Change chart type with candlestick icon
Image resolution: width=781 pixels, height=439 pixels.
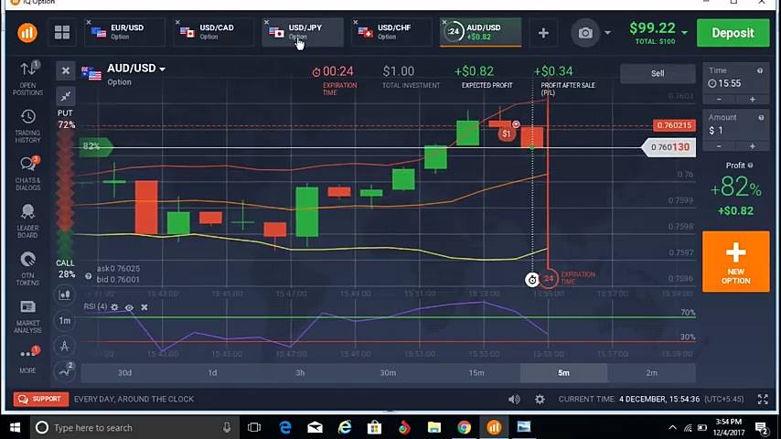pos(65,294)
